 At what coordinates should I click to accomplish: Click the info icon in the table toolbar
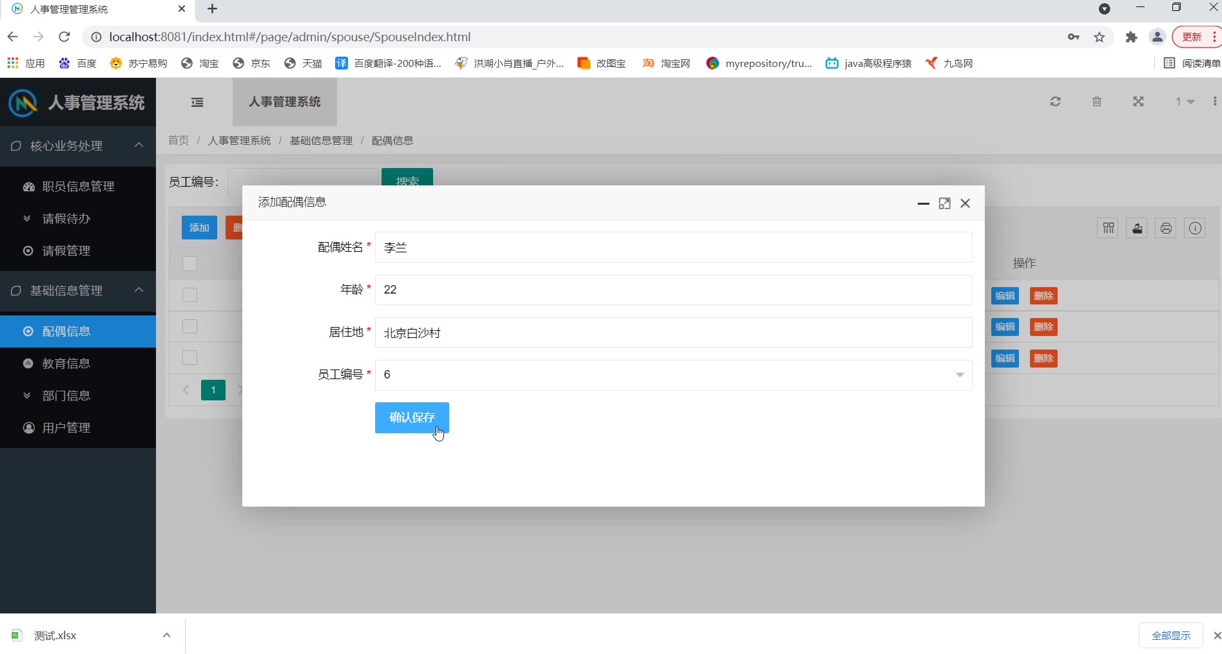(x=1196, y=228)
